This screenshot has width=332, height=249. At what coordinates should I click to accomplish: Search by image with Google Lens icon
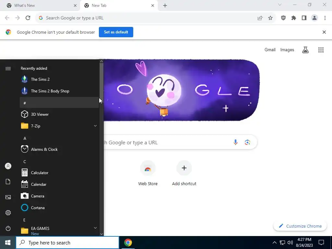pos(247,142)
